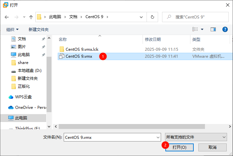Unpin icon next to 文档

[43, 39]
